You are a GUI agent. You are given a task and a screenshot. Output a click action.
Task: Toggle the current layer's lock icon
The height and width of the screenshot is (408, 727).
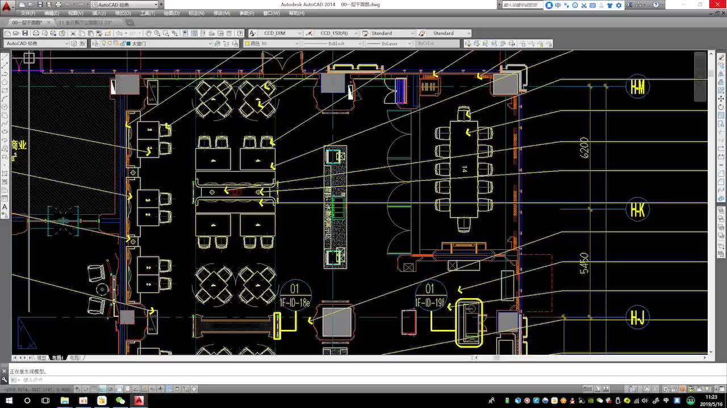(x=122, y=43)
